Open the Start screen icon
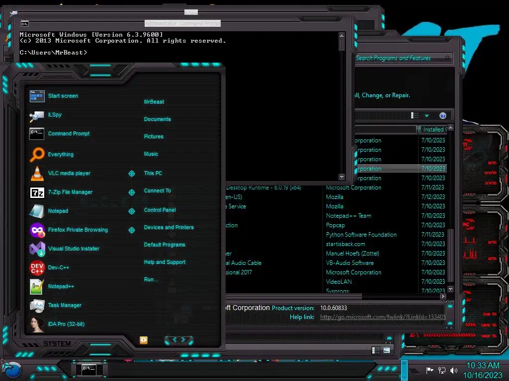509x381 pixels. (x=37, y=96)
